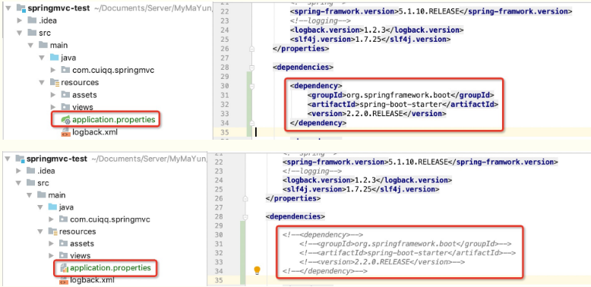The width and height of the screenshot is (591, 287).
Task: Select springmvc-test root label in upper tree
Action: point(58,8)
